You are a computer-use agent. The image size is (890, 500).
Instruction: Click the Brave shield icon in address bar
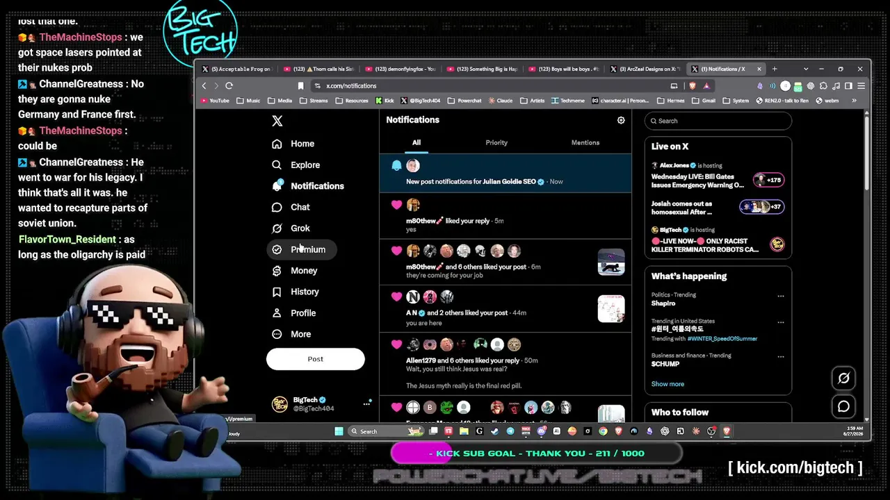tap(693, 85)
